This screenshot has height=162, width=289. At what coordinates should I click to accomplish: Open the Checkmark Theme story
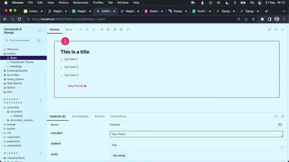click(22, 62)
